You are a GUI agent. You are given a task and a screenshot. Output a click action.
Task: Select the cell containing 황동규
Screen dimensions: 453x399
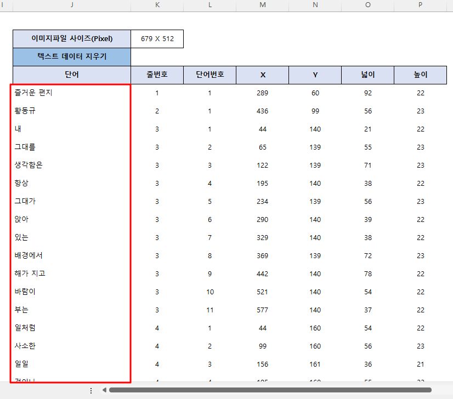(72, 111)
